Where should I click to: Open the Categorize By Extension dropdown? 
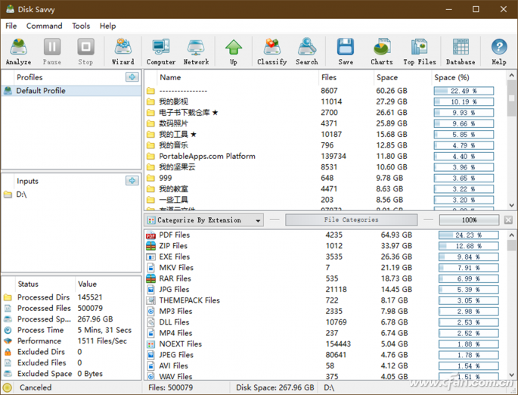204,220
